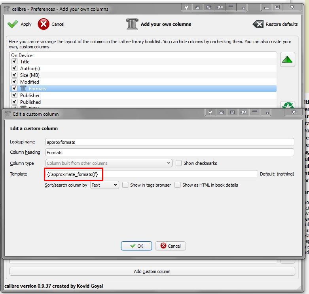Select the highlighted Formats row text

click(x=38, y=89)
